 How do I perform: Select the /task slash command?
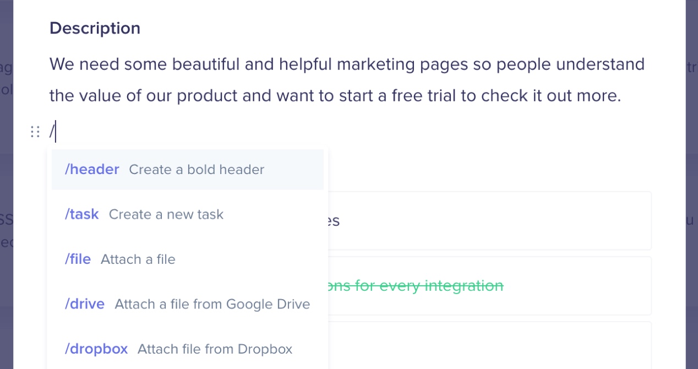(81, 214)
